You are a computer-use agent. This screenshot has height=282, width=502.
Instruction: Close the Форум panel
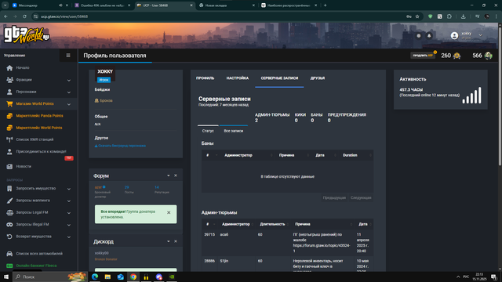[x=176, y=175]
